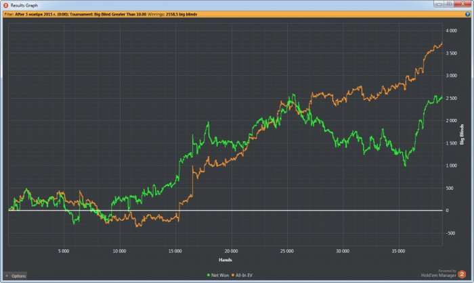Click the Hands axis title
The image size is (474, 283).
click(x=225, y=260)
